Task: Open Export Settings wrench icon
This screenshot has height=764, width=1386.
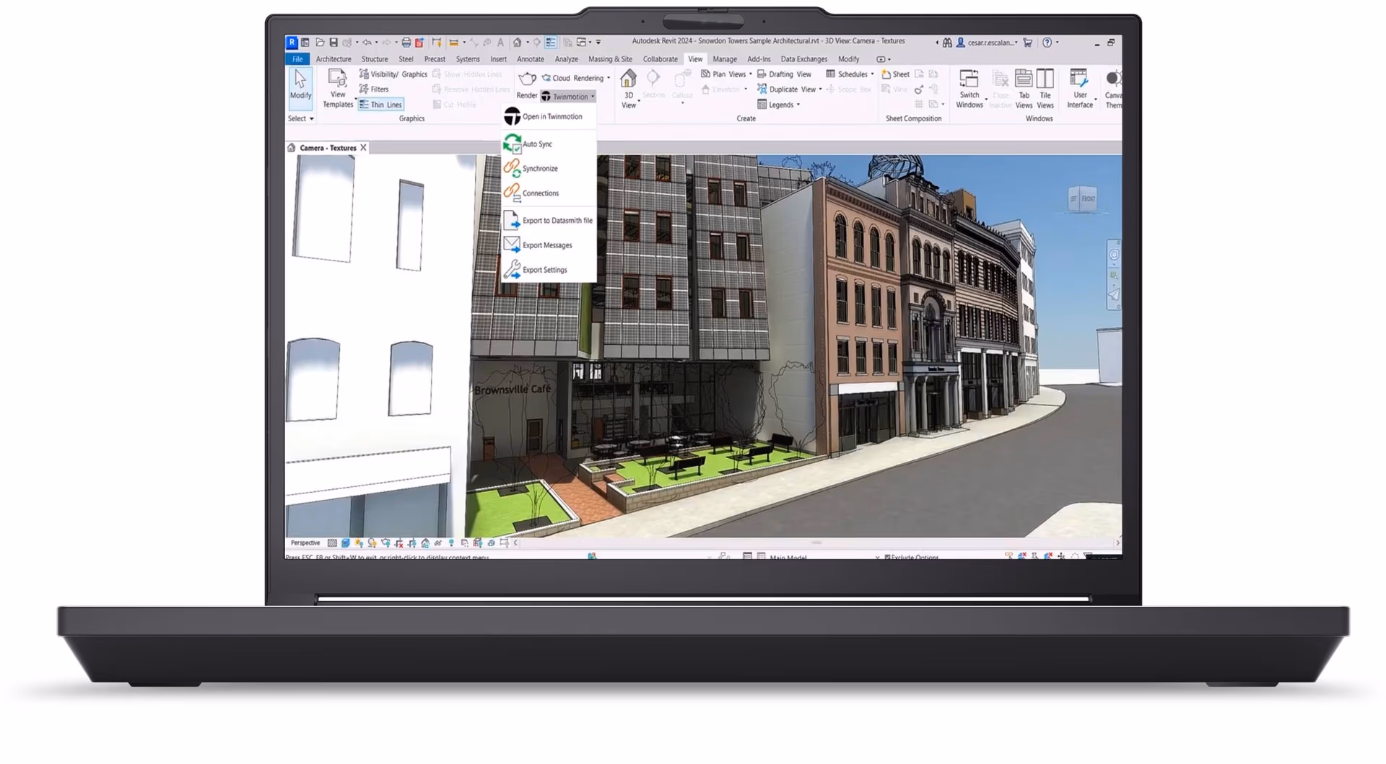Action: click(512, 270)
